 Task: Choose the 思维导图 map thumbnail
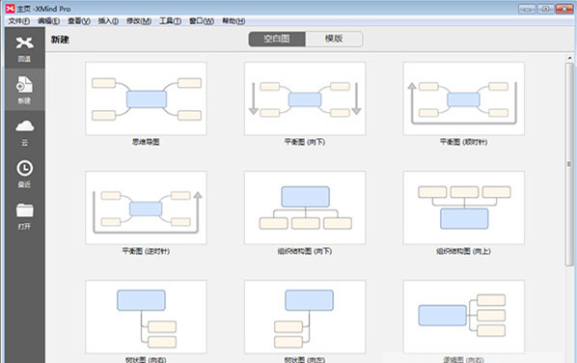coord(146,98)
